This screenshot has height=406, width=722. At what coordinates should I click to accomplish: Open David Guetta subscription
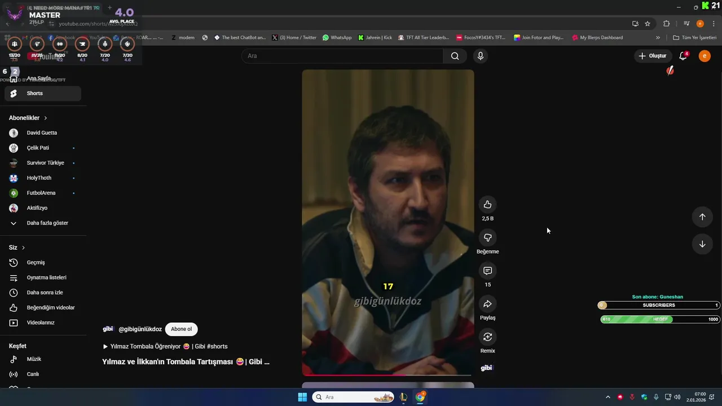pyautogui.click(x=43, y=133)
